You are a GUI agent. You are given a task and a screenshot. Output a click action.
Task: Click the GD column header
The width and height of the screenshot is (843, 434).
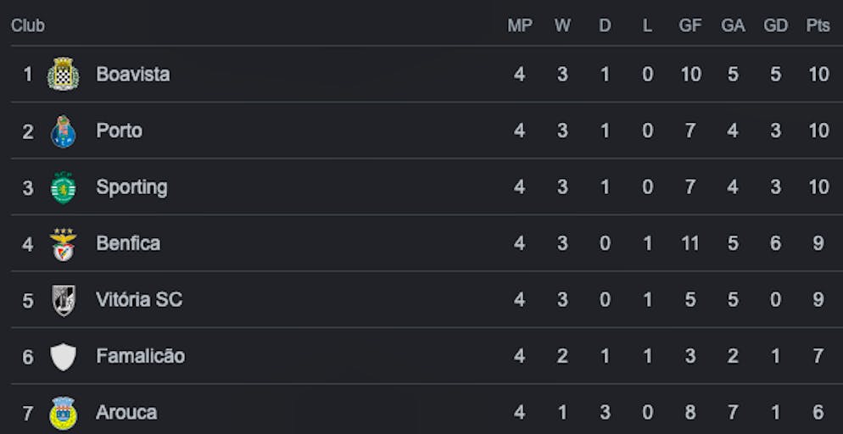tap(776, 25)
